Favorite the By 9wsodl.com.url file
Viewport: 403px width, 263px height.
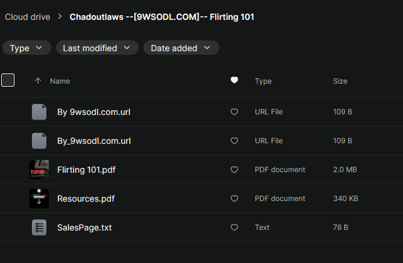coord(234,112)
